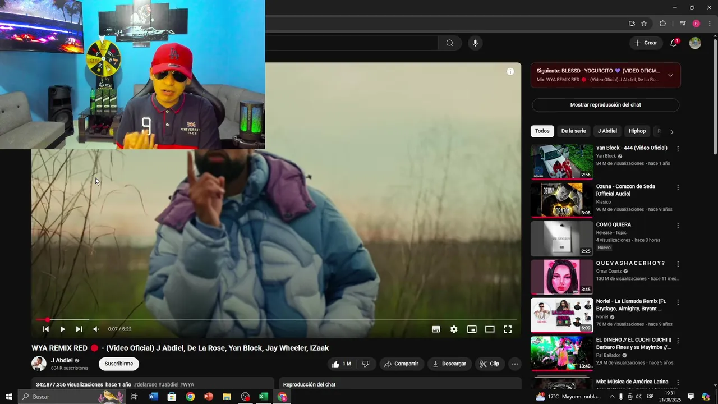
Task: Open options menu for Ozuna Corazon de Seda
Action: tap(678, 187)
